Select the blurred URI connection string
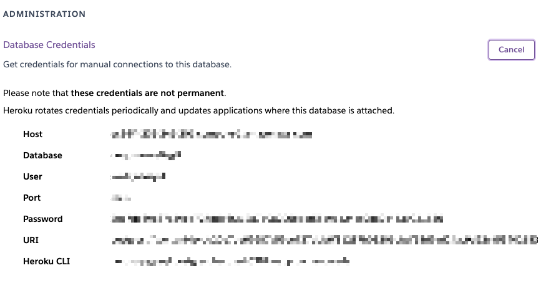Screen dimensions: 541x288 coord(324,240)
